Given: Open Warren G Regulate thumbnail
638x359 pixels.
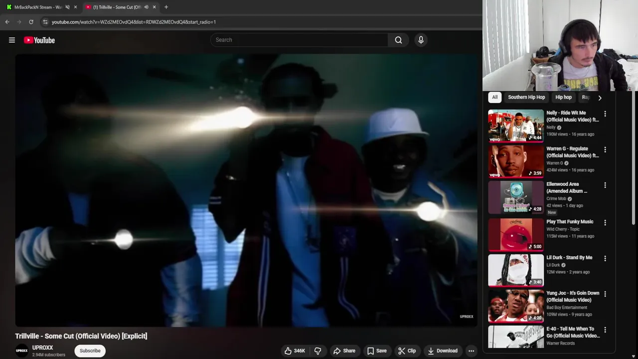Looking at the screenshot, I should (x=516, y=161).
